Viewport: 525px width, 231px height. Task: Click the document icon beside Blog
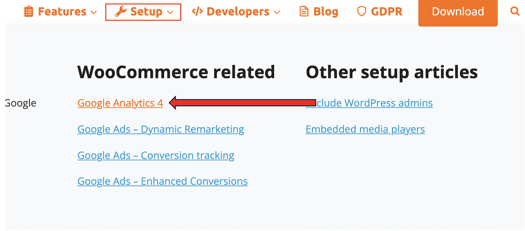pyautogui.click(x=304, y=12)
